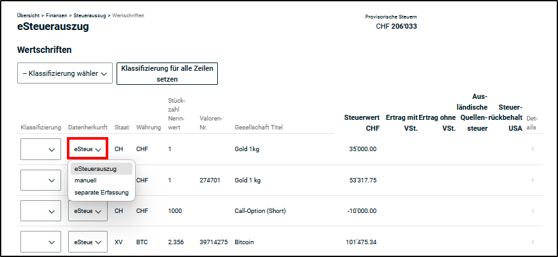Go to 'Übersicht' breadcrumb link
Screen dimensions: 558x257
point(29,15)
